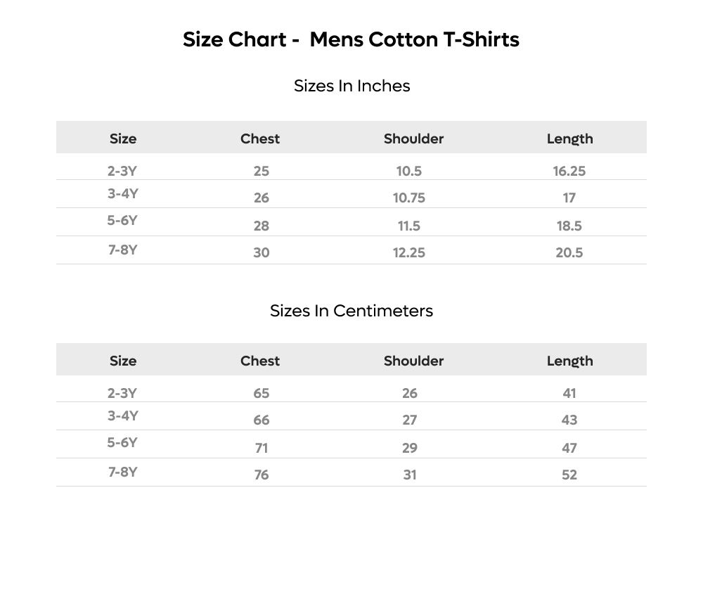Click length value 52 in the centimeters table
The width and height of the screenshot is (703, 599).
(569, 475)
